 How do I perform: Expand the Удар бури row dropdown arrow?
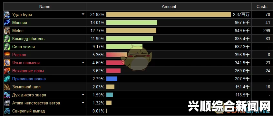coord(83,14)
